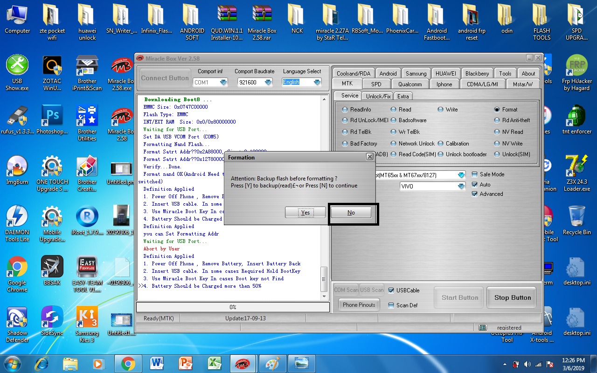The width and height of the screenshot is (597, 373).
Task: Click the Phone Pinouts button
Action: 359,305
